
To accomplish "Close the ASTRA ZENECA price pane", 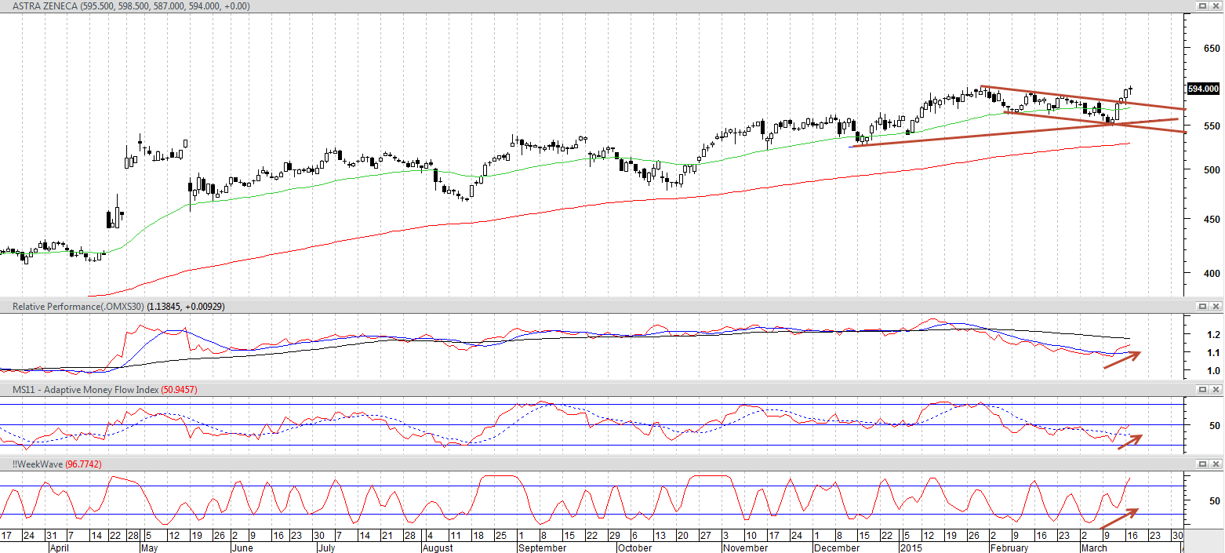I will click(x=1216, y=5).
